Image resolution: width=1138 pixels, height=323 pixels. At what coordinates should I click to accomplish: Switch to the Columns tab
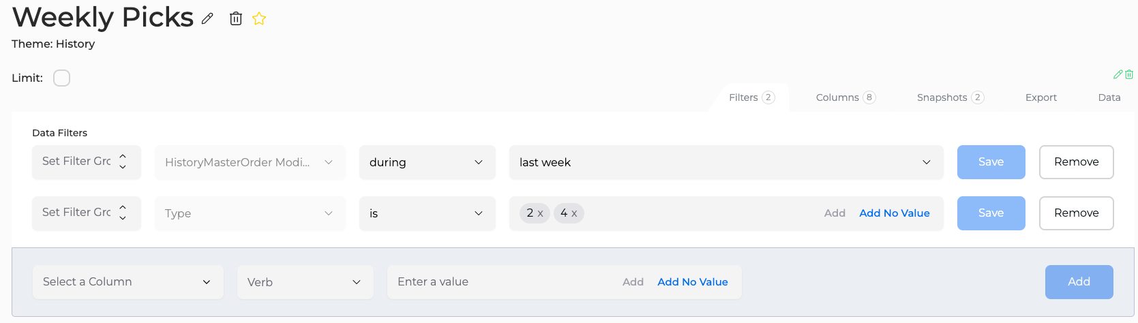pyautogui.click(x=845, y=97)
